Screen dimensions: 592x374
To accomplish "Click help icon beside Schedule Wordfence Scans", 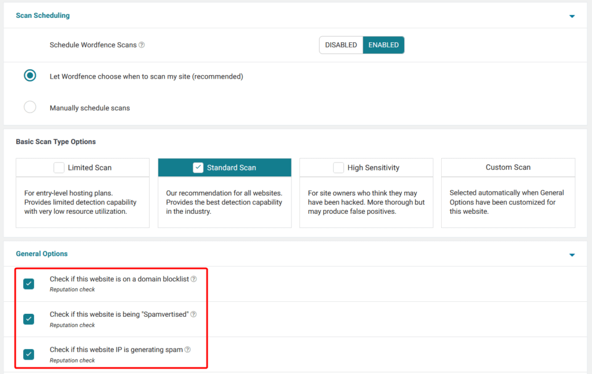I will tap(142, 45).
